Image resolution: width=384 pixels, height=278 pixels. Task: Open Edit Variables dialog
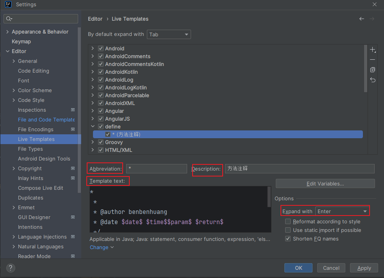325,184
